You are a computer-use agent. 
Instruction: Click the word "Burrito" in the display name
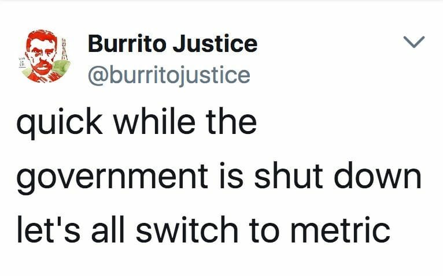click(127, 44)
